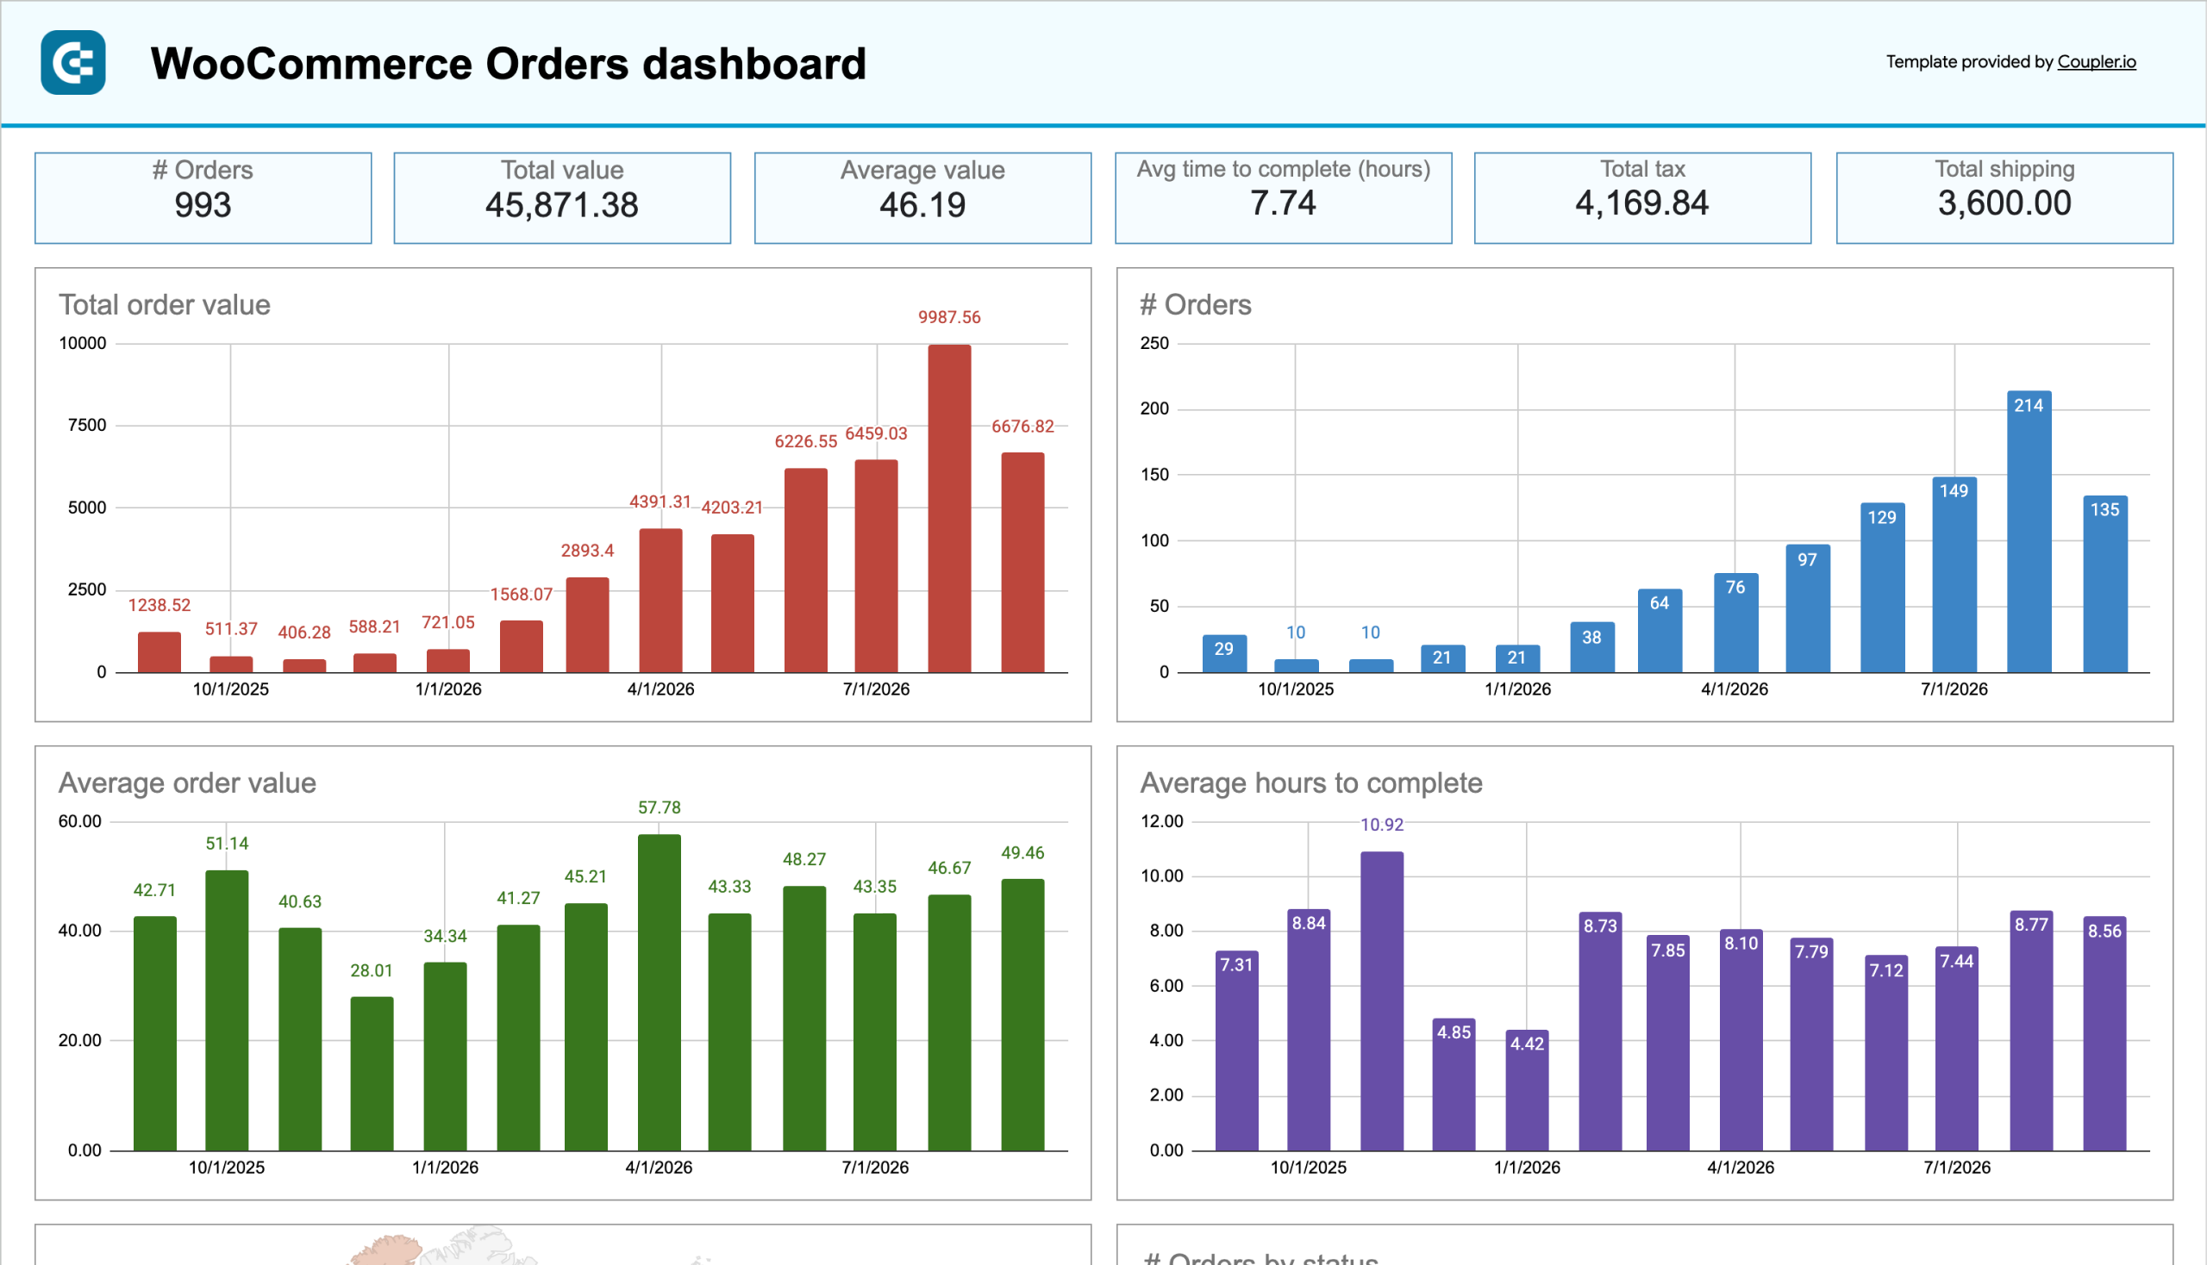Click the blue bar labeled 149

[1954, 574]
